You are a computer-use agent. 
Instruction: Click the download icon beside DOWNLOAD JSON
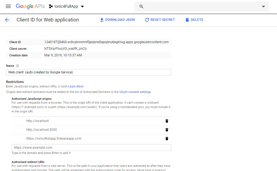coord(102,20)
